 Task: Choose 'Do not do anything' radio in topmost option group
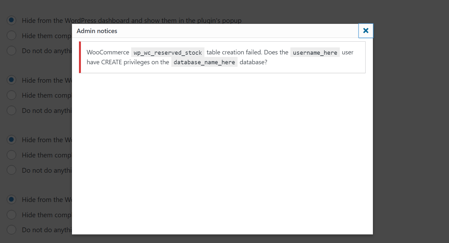pyautogui.click(x=11, y=51)
